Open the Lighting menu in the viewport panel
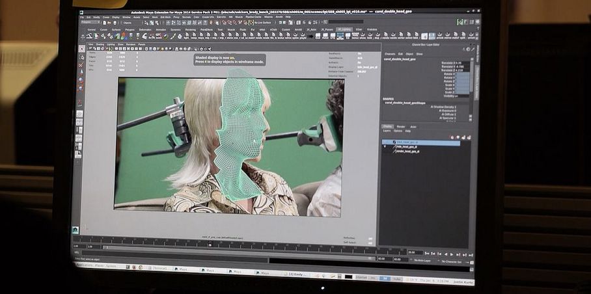 [112, 45]
